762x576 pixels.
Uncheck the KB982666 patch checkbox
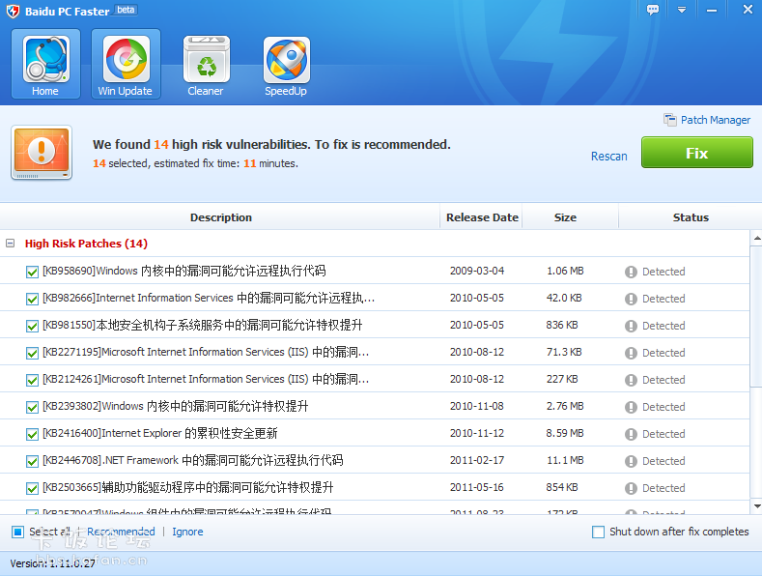coord(32,299)
